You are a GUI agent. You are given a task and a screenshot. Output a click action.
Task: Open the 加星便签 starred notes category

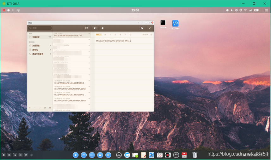pyautogui.click(x=40, y=46)
